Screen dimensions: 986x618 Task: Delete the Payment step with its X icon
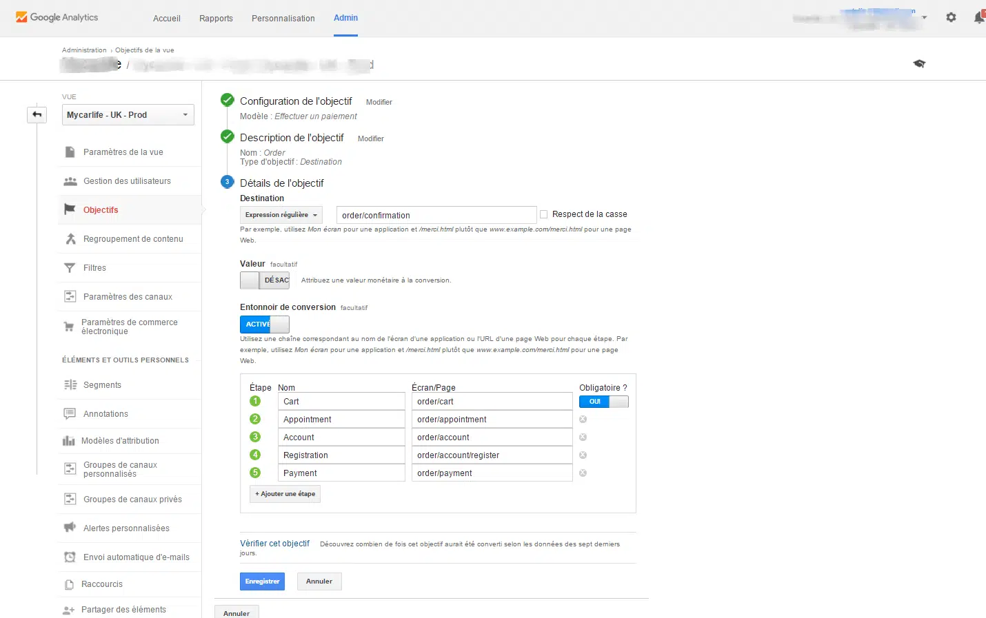583,473
